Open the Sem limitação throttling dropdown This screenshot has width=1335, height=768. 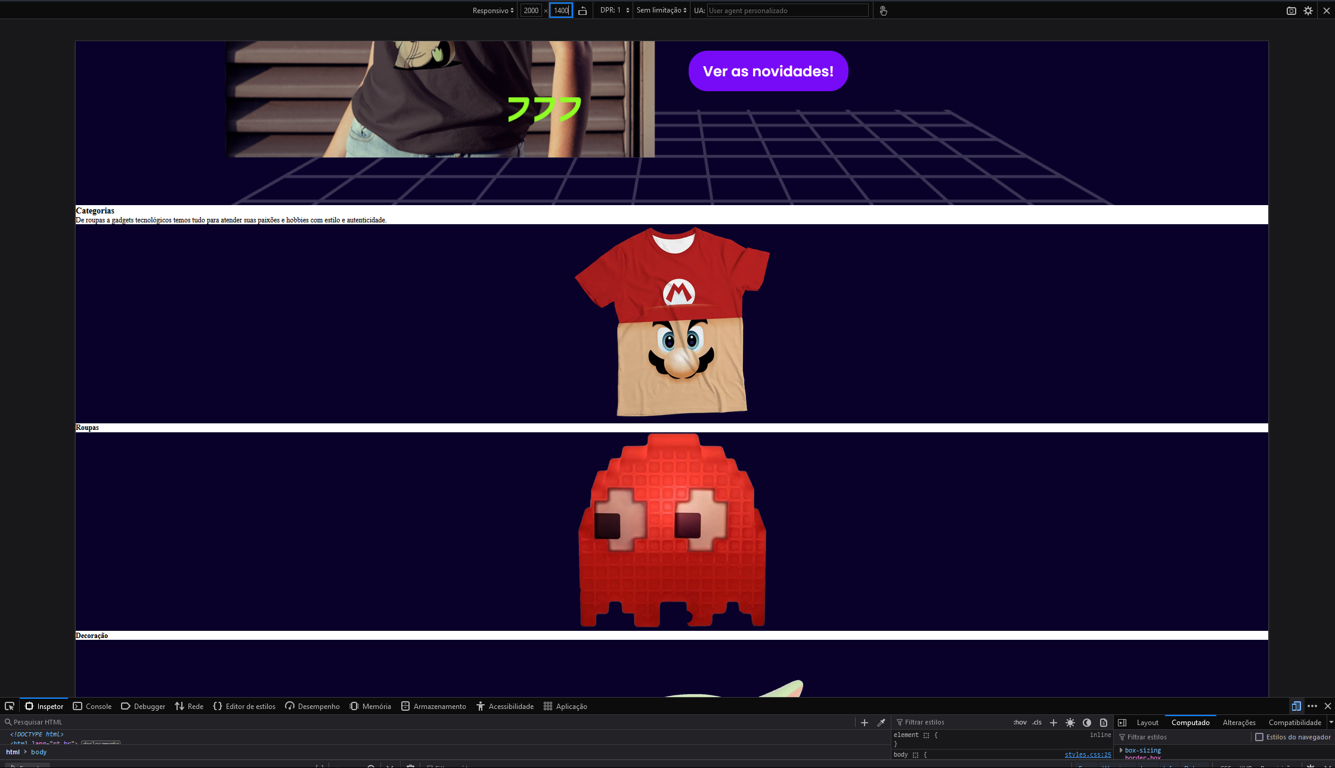(x=661, y=10)
